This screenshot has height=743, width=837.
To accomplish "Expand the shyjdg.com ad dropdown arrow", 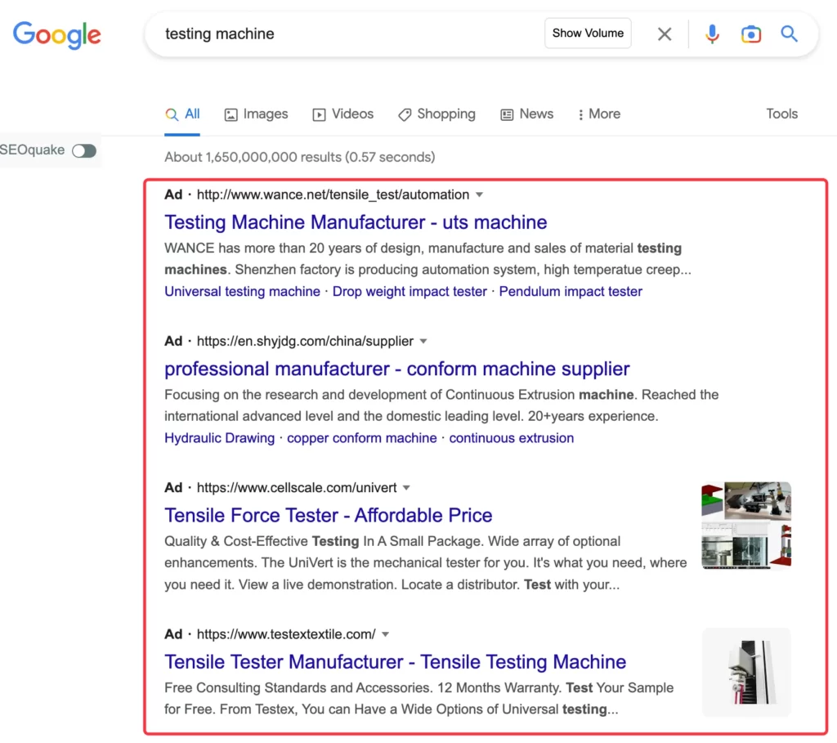I will point(423,341).
